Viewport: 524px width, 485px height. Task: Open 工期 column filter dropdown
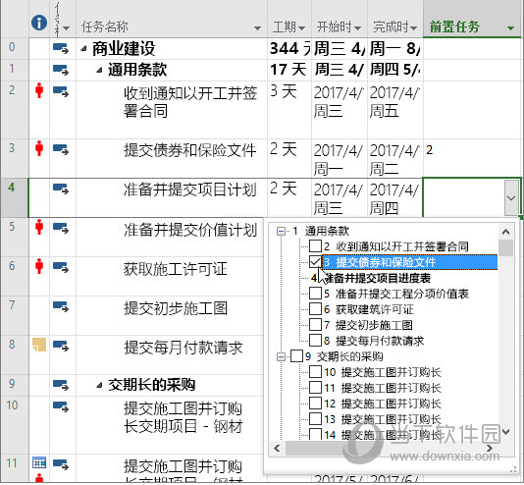(301, 28)
